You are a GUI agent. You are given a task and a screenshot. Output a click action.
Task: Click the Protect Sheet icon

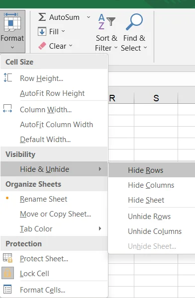click(7, 258)
